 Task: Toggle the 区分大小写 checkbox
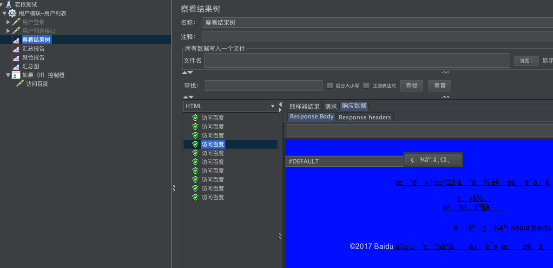tap(330, 85)
